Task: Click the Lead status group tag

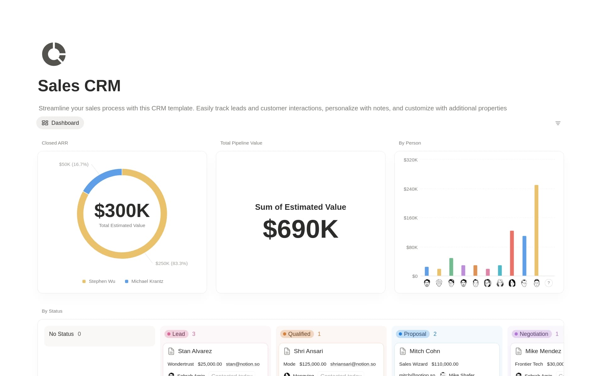Action: (176, 334)
